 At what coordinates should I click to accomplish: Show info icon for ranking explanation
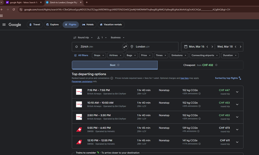[x=112, y=78]
